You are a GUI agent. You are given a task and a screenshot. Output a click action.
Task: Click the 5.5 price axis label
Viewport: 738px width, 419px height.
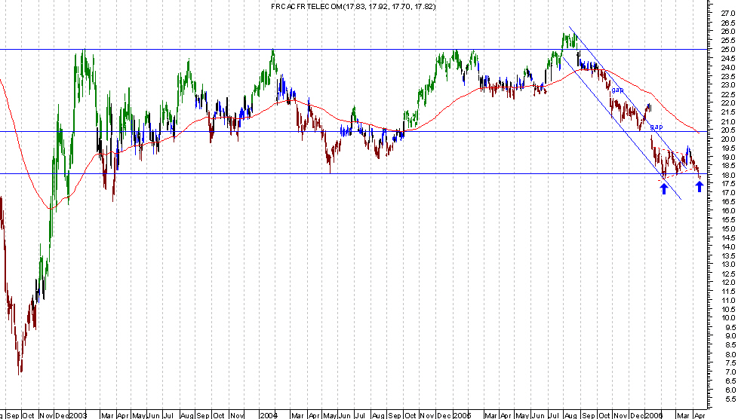[730, 399]
